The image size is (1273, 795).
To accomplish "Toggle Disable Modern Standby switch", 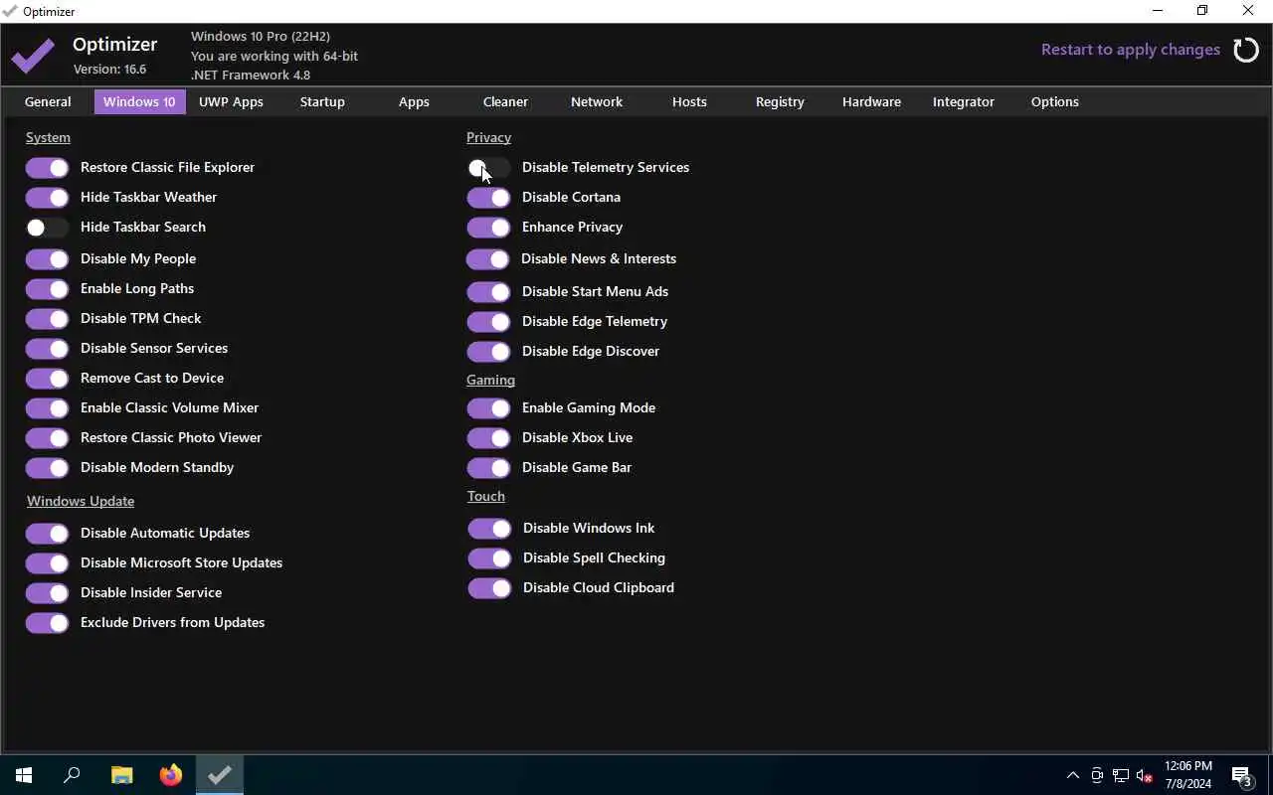I will (47, 468).
